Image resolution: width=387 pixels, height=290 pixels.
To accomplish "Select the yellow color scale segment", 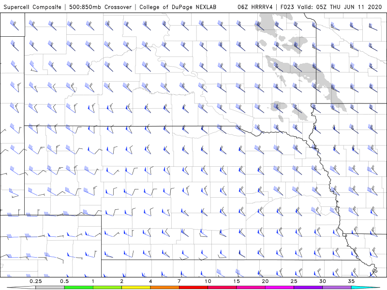I will (x=136, y=288).
